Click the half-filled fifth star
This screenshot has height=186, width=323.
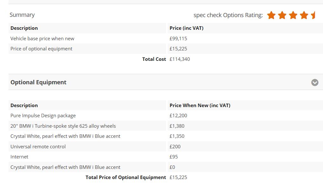313,15
